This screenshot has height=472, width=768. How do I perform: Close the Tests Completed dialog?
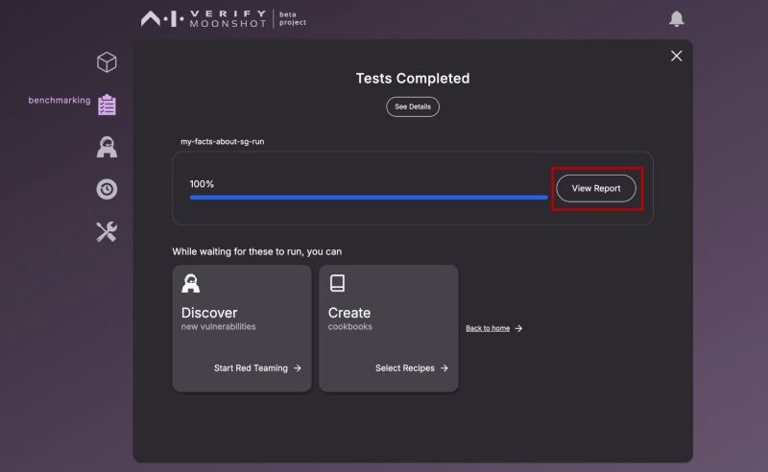(677, 56)
